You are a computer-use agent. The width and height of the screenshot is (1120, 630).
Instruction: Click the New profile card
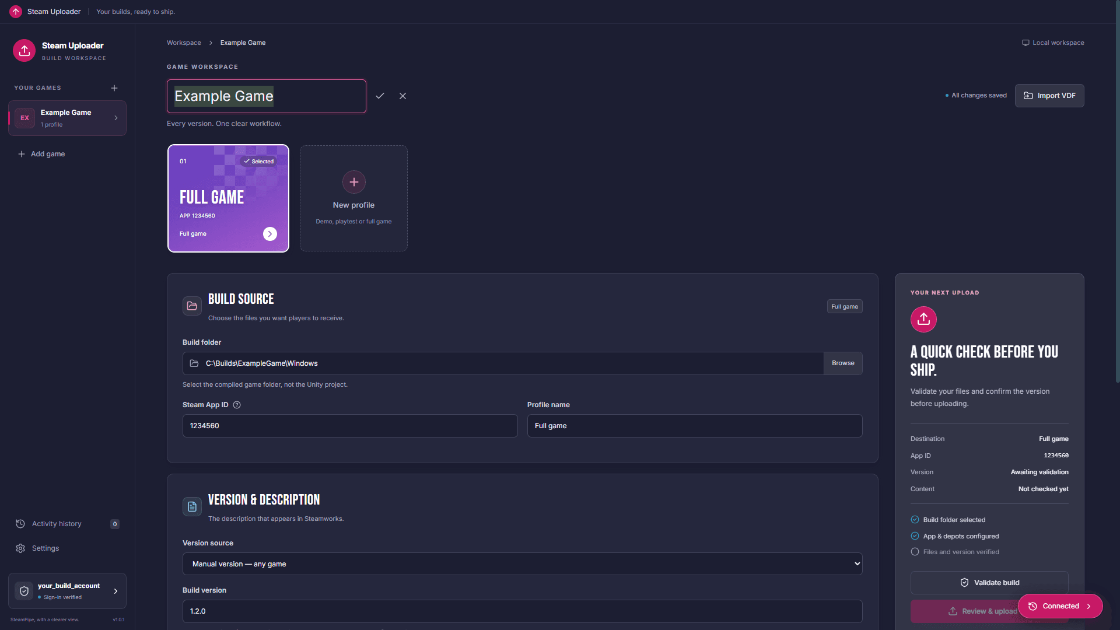pos(353,198)
